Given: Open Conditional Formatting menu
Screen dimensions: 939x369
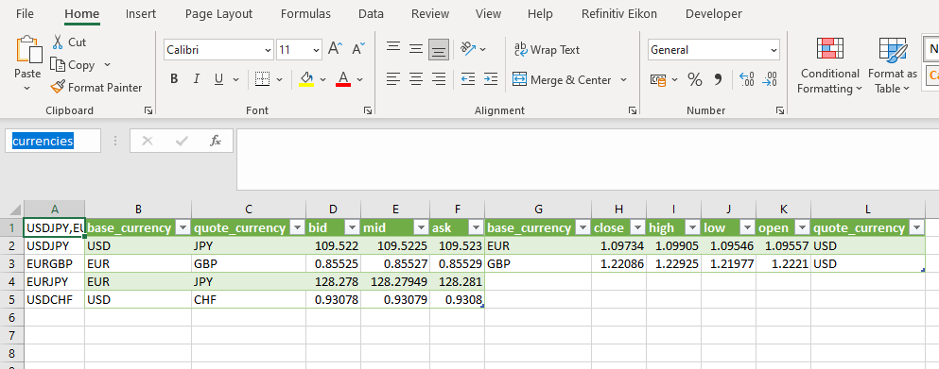Looking at the screenshot, I should [830, 66].
